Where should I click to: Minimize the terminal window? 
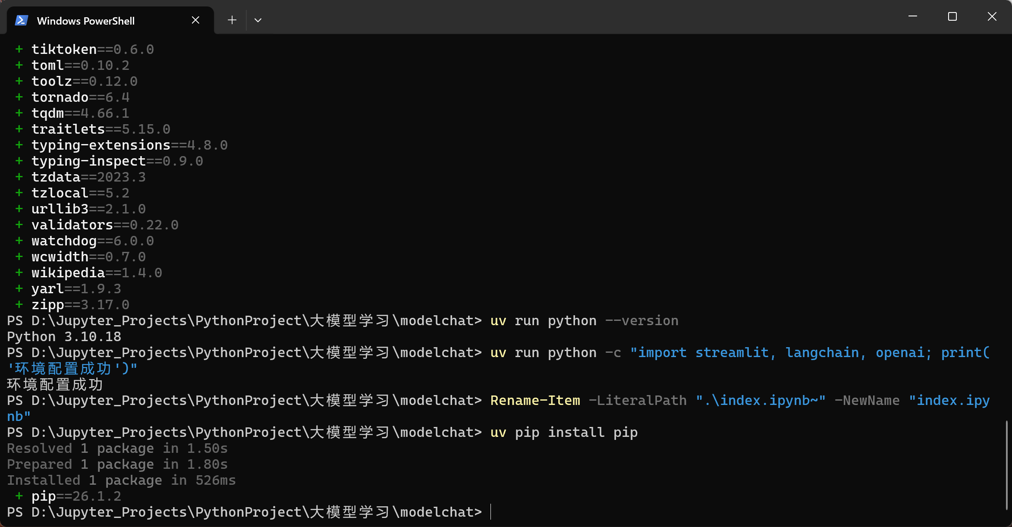[x=913, y=16]
